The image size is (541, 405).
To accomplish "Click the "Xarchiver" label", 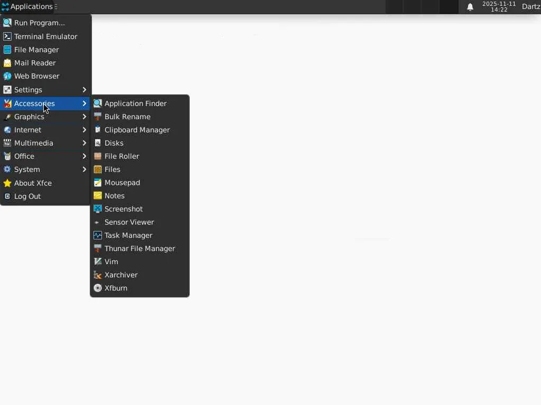I will coord(121,275).
